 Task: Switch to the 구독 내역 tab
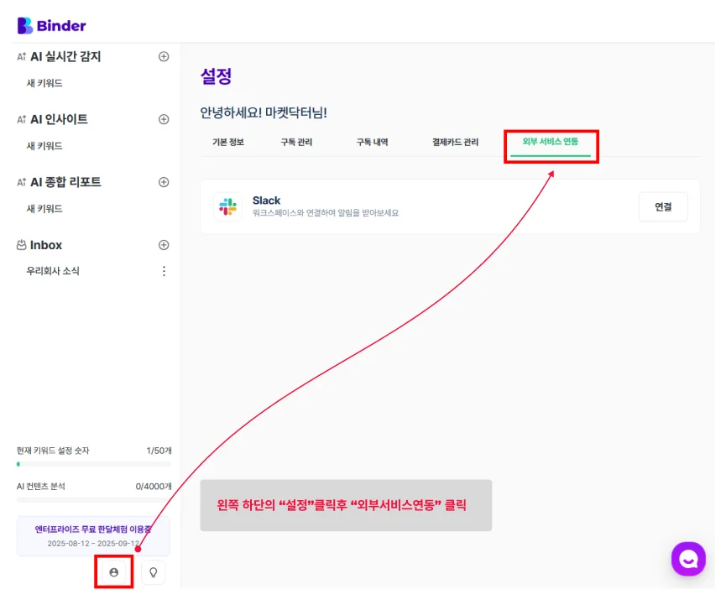pyautogui.click(x=373, y=142)
